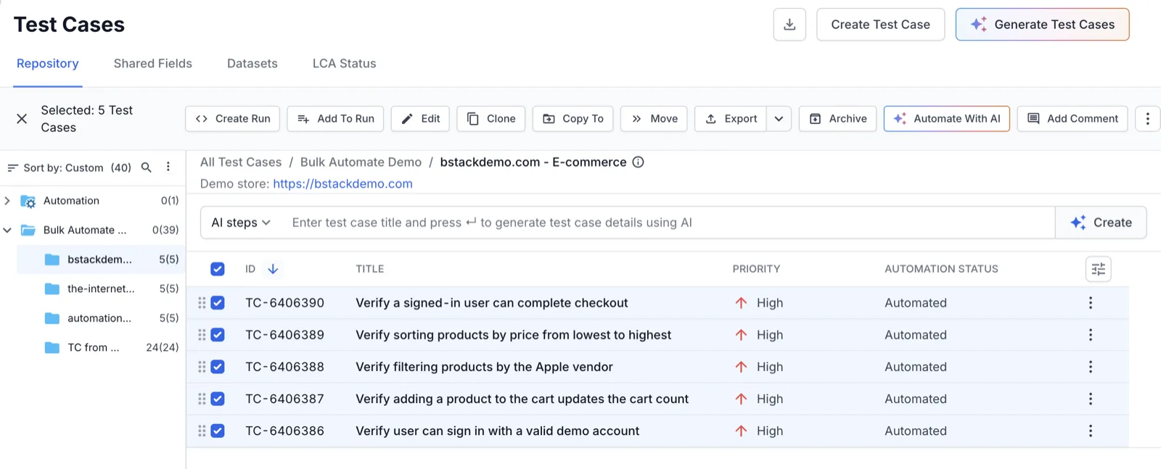This screenshot has height=469, width=1161.
Task: Click Add To Run button
Action: (x=336, y=119)
